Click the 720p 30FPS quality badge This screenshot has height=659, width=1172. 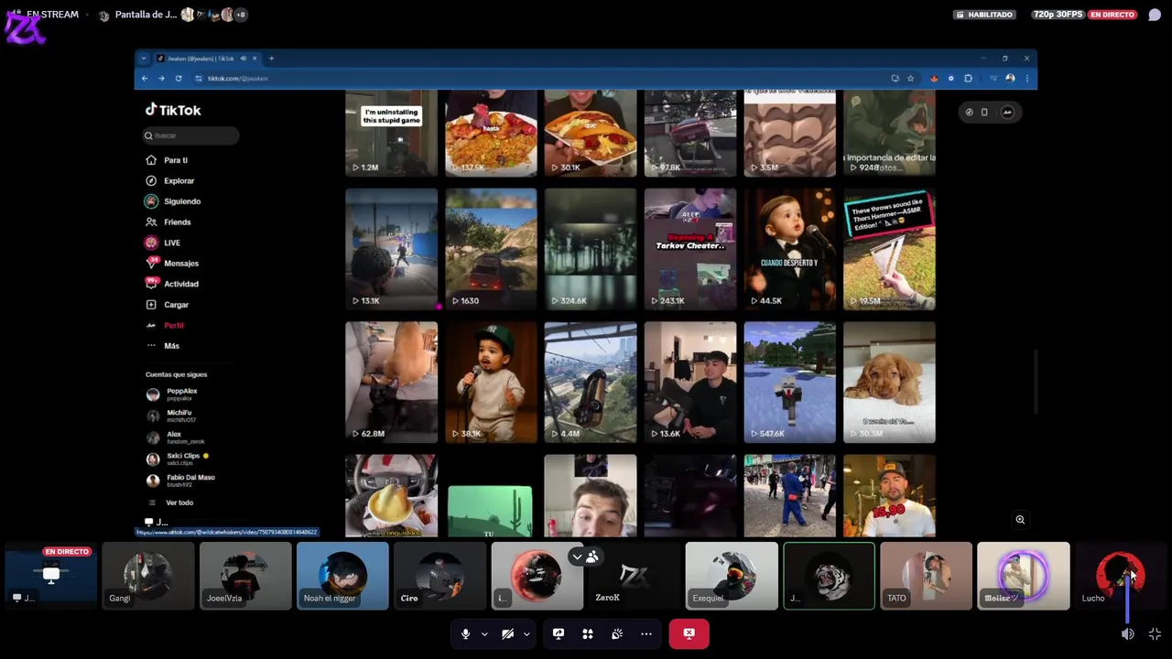(x=1058, y=15)
